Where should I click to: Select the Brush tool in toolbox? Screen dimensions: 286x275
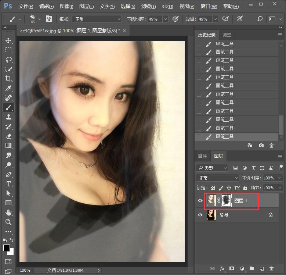8,107
